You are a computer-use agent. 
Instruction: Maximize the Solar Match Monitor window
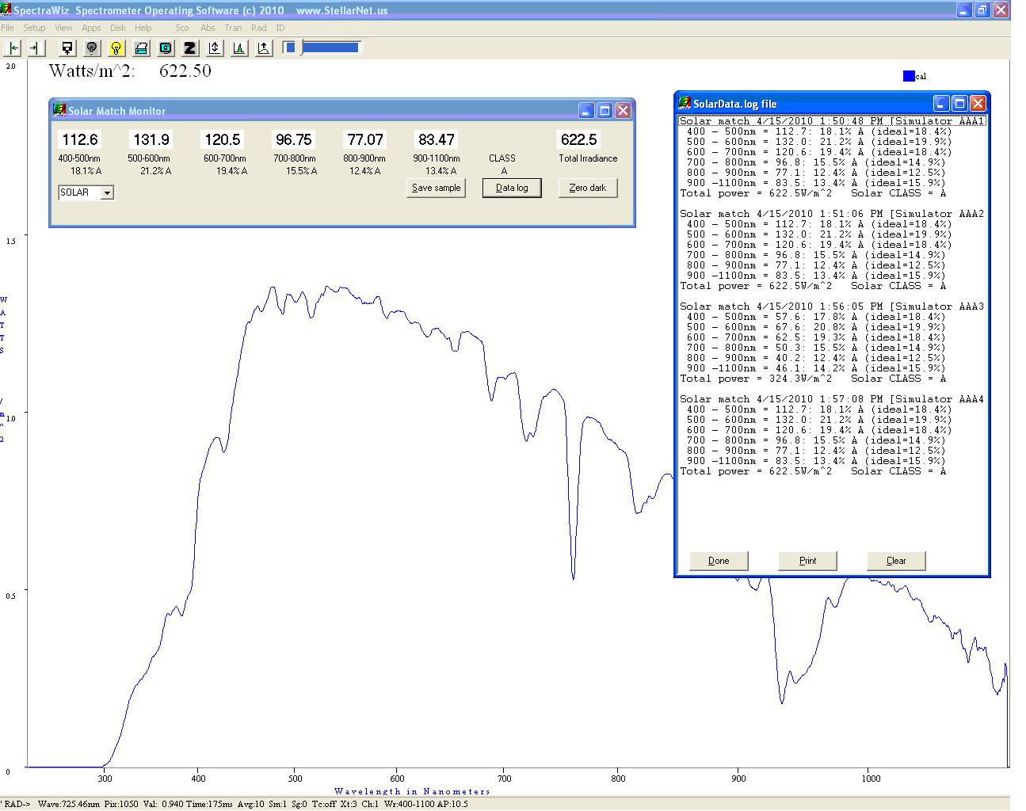click(x=605, y=111)
